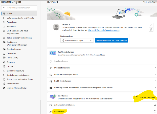This screenshot has width=157, height=114.
Task: Open Datenschutz, Suche und Dienste settings
Action: coord(20,18)
